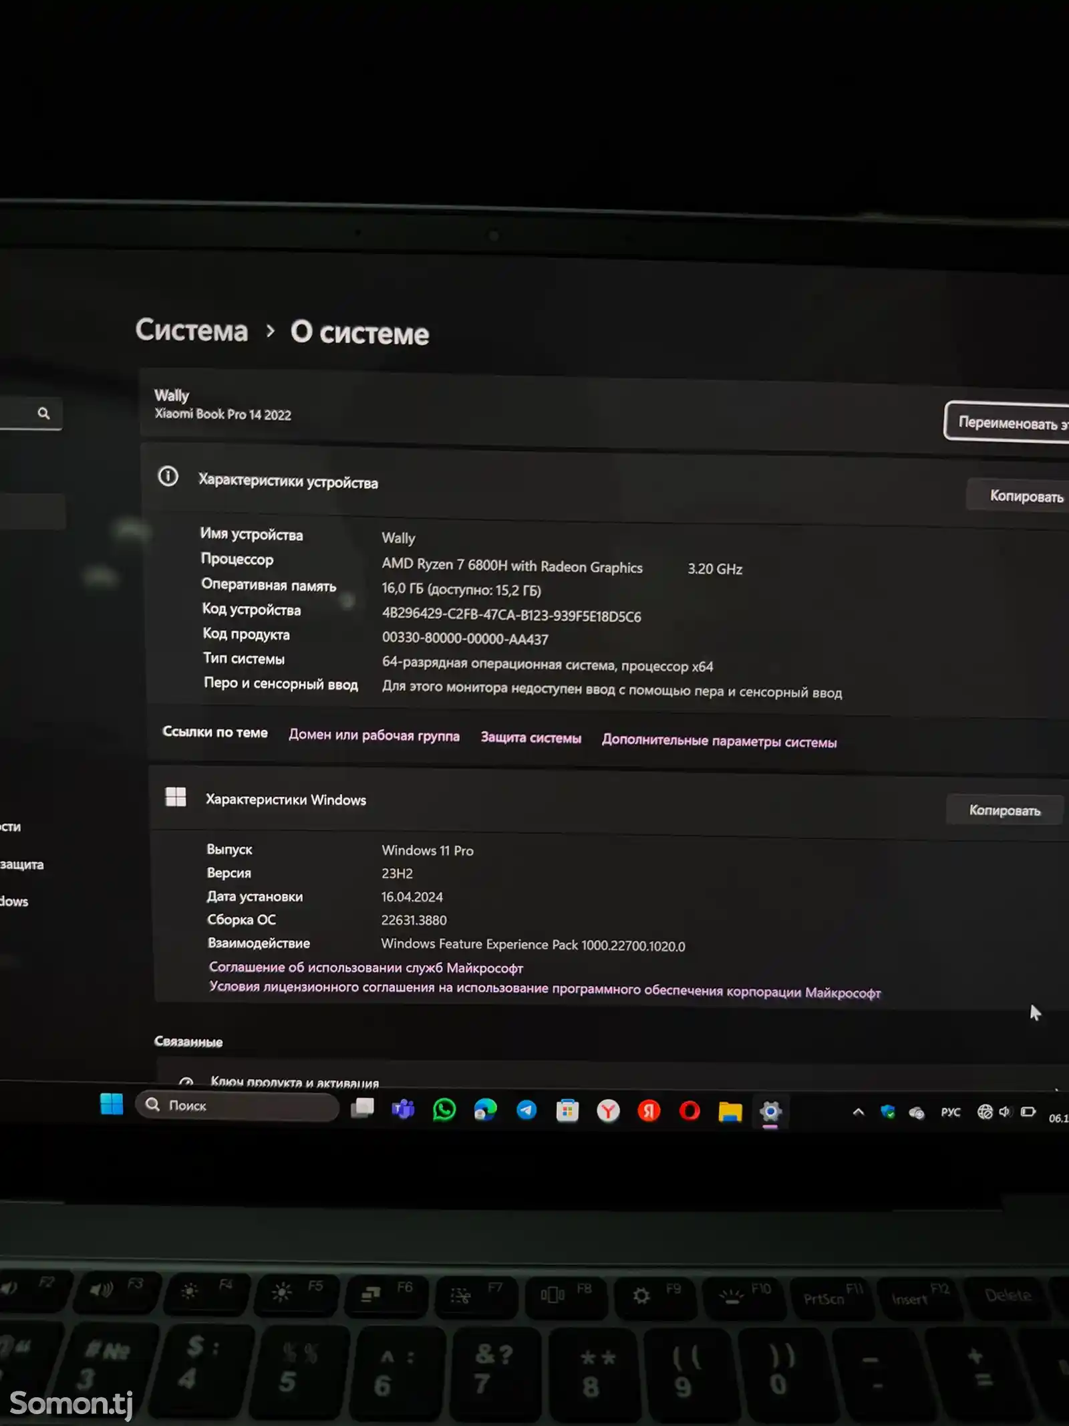Select device code 4B296429-C2FB-47CA

coord(512,615)
